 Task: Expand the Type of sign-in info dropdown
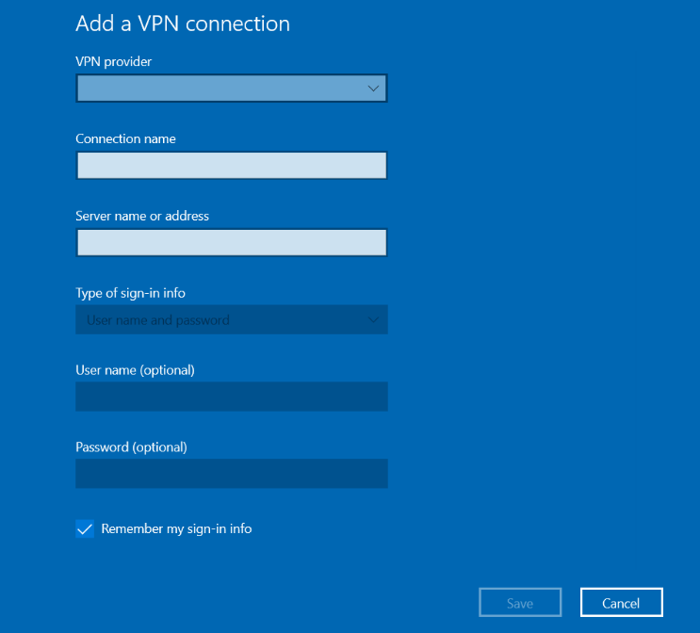[231, 319]
